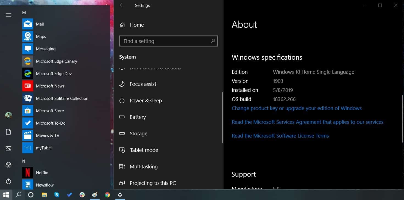
Task: Open the Microsoft Store icon
Action: pos(28,111)
